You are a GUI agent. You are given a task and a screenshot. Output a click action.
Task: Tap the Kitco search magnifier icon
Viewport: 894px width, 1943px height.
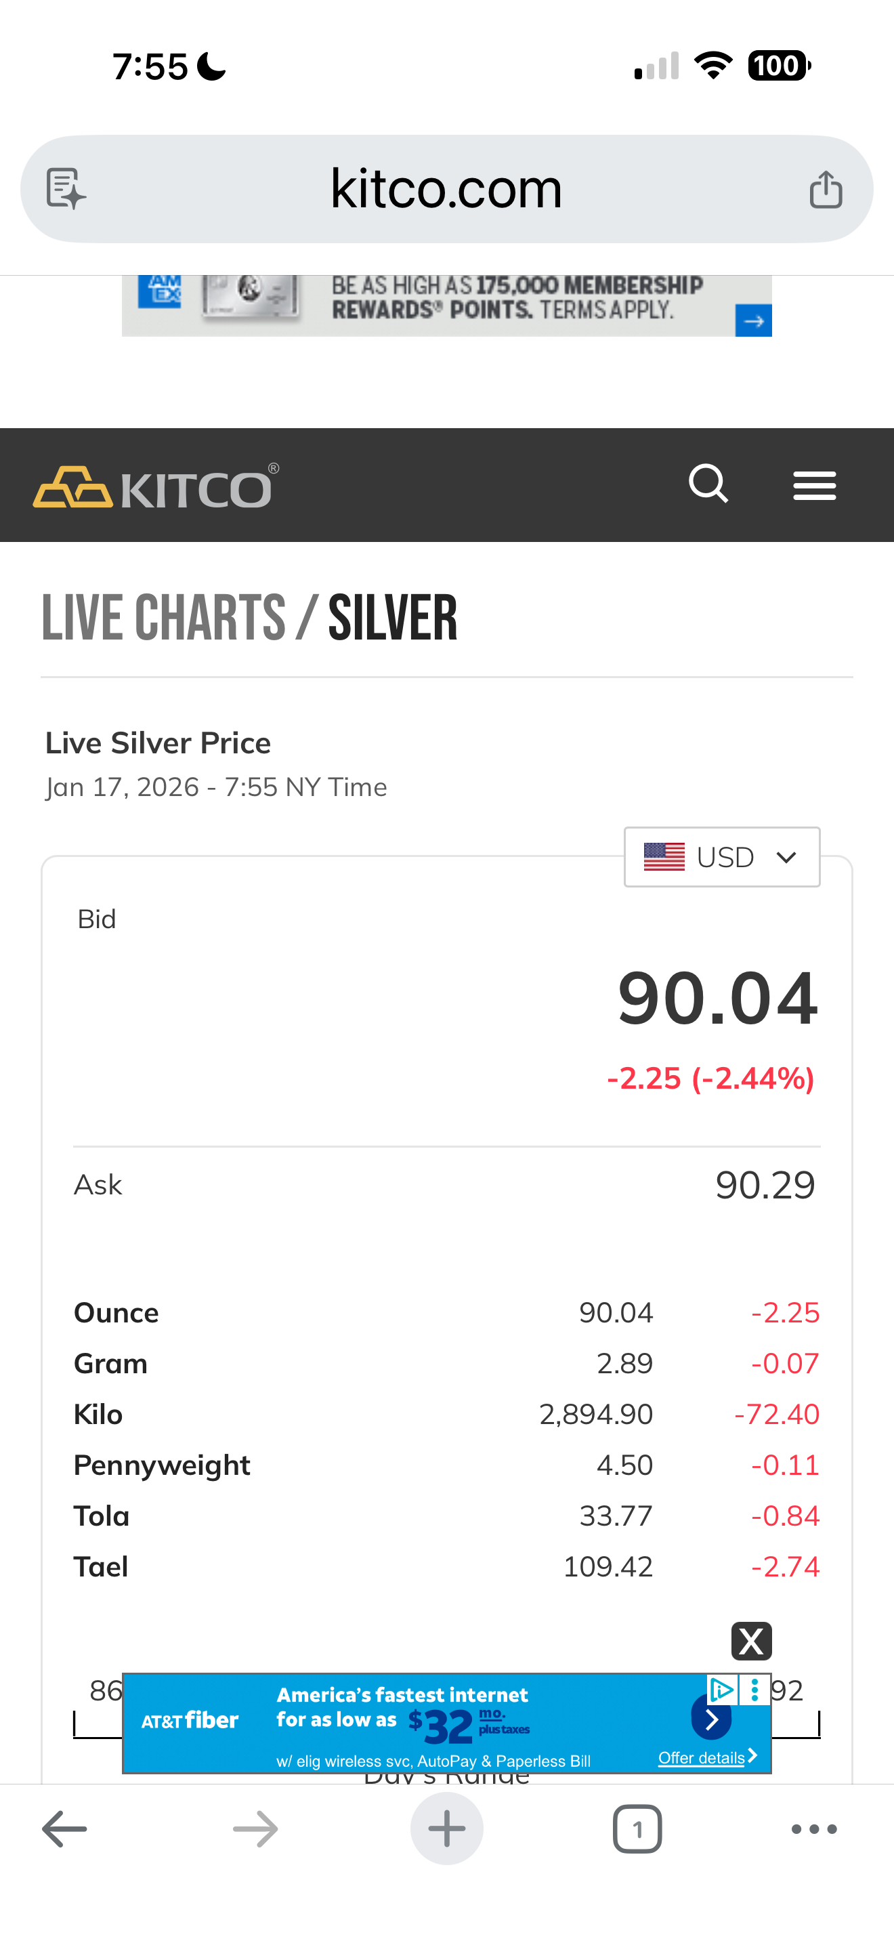pos(708,484)
